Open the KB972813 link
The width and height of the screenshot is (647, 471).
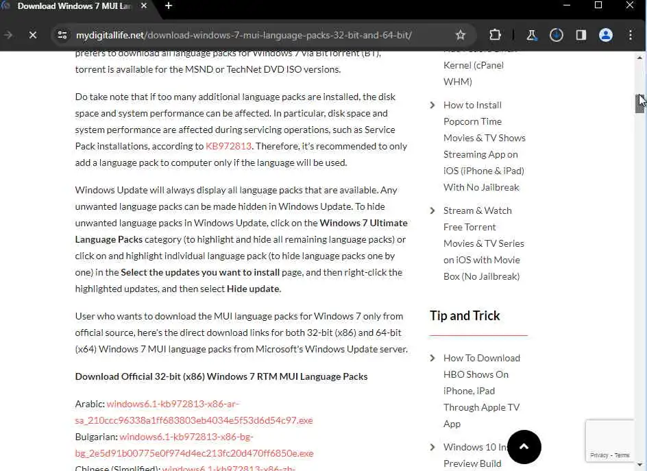[x=229, y=146]
